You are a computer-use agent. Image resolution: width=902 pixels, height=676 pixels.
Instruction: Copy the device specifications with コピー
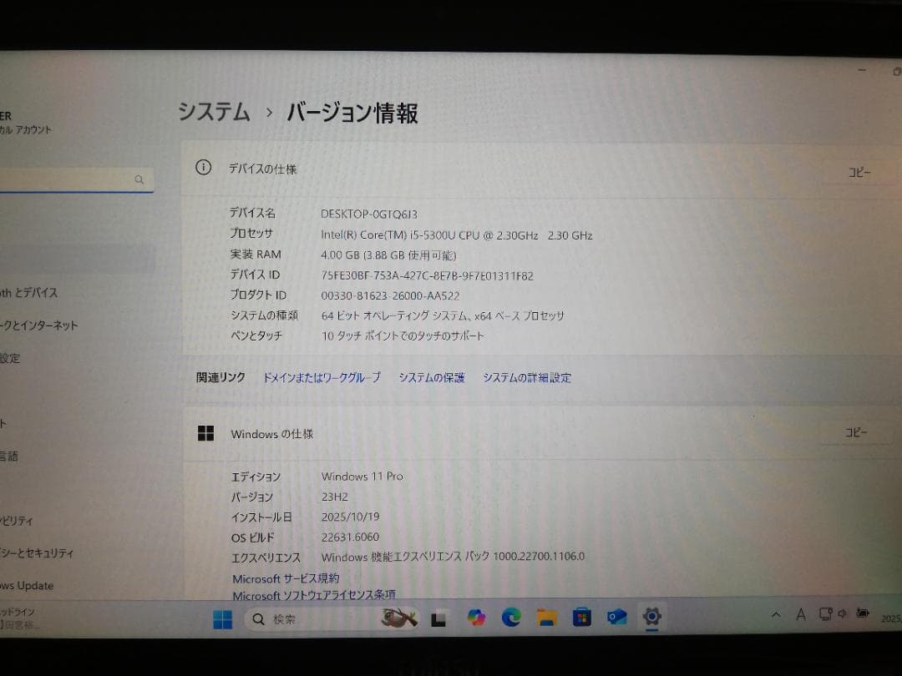tap(858, 172)
